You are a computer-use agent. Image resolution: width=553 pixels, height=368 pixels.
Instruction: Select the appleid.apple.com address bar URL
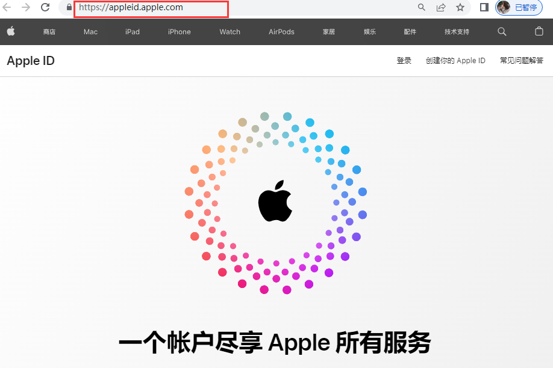coord(131,7)
